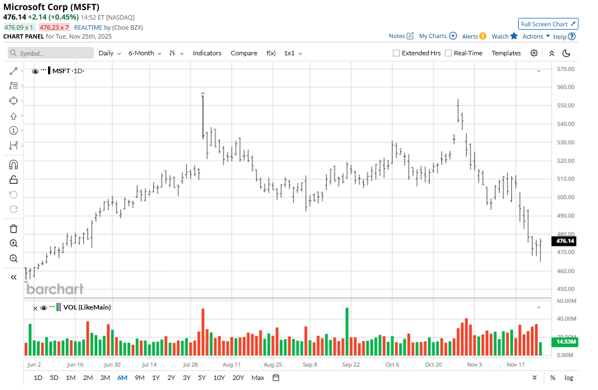598x390 pixels.
Task: Redo the chart action
Action: 13,210
